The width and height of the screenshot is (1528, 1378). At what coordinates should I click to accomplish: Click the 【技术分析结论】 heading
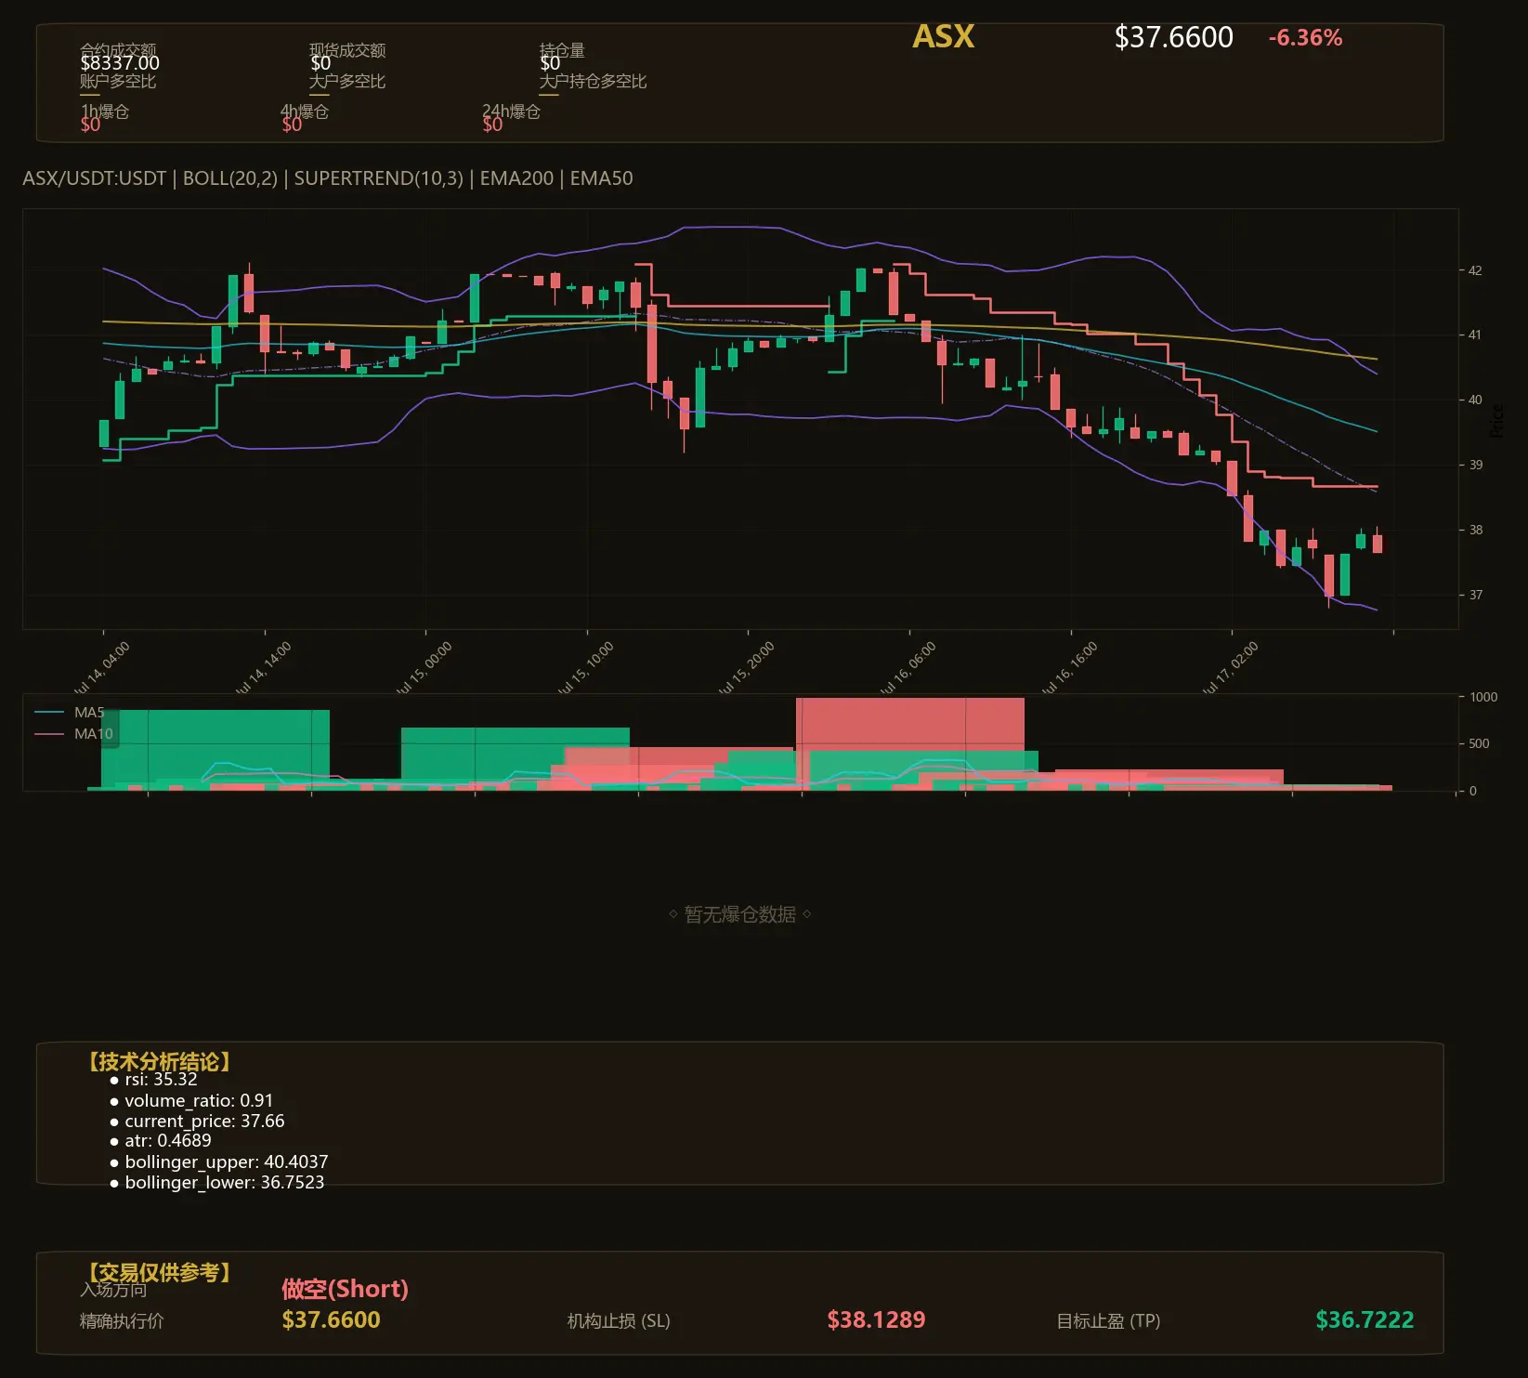click(x=159, y=1062)
